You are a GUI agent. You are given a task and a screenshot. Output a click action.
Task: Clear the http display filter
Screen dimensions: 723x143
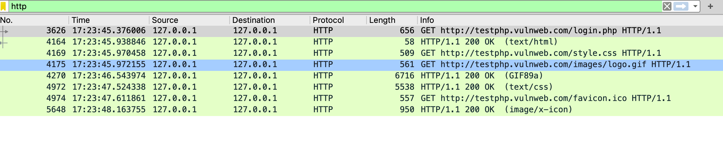[667, 6]
